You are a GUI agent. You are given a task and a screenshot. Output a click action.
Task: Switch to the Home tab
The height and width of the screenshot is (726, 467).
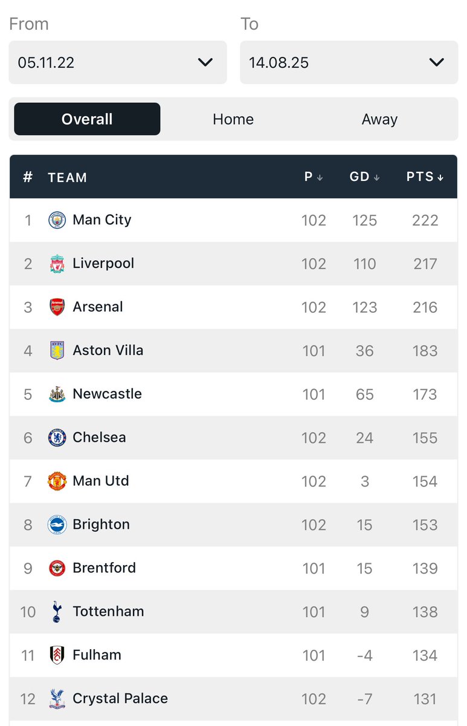233,119
